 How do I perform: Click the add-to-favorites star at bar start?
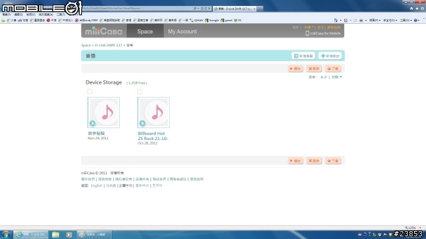pyautogui.click(x=3, y=21)
